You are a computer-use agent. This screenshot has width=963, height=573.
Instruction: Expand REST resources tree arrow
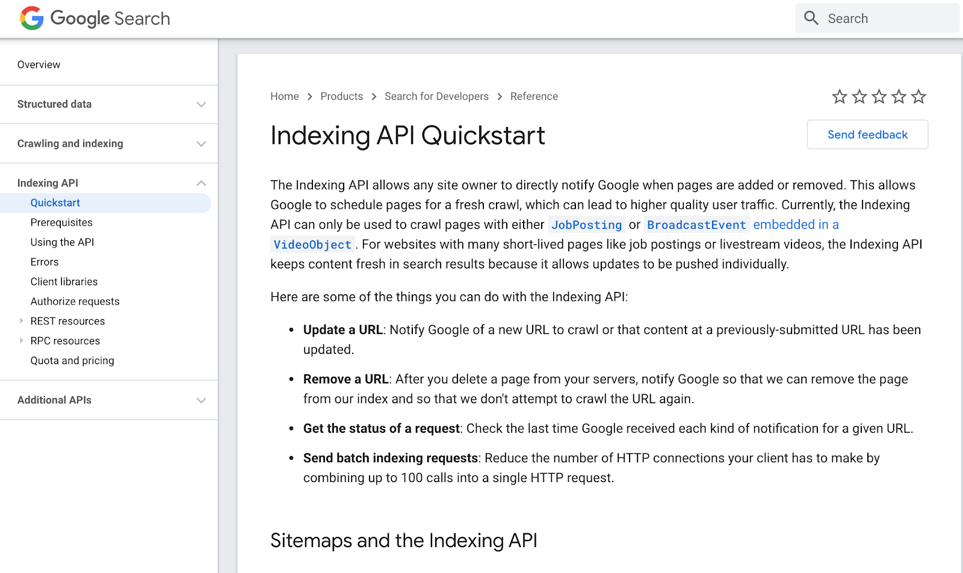click(22, 321)
